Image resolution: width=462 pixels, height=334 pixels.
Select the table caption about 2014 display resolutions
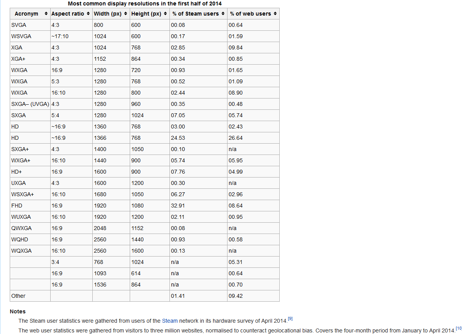(x=145, y=4)
